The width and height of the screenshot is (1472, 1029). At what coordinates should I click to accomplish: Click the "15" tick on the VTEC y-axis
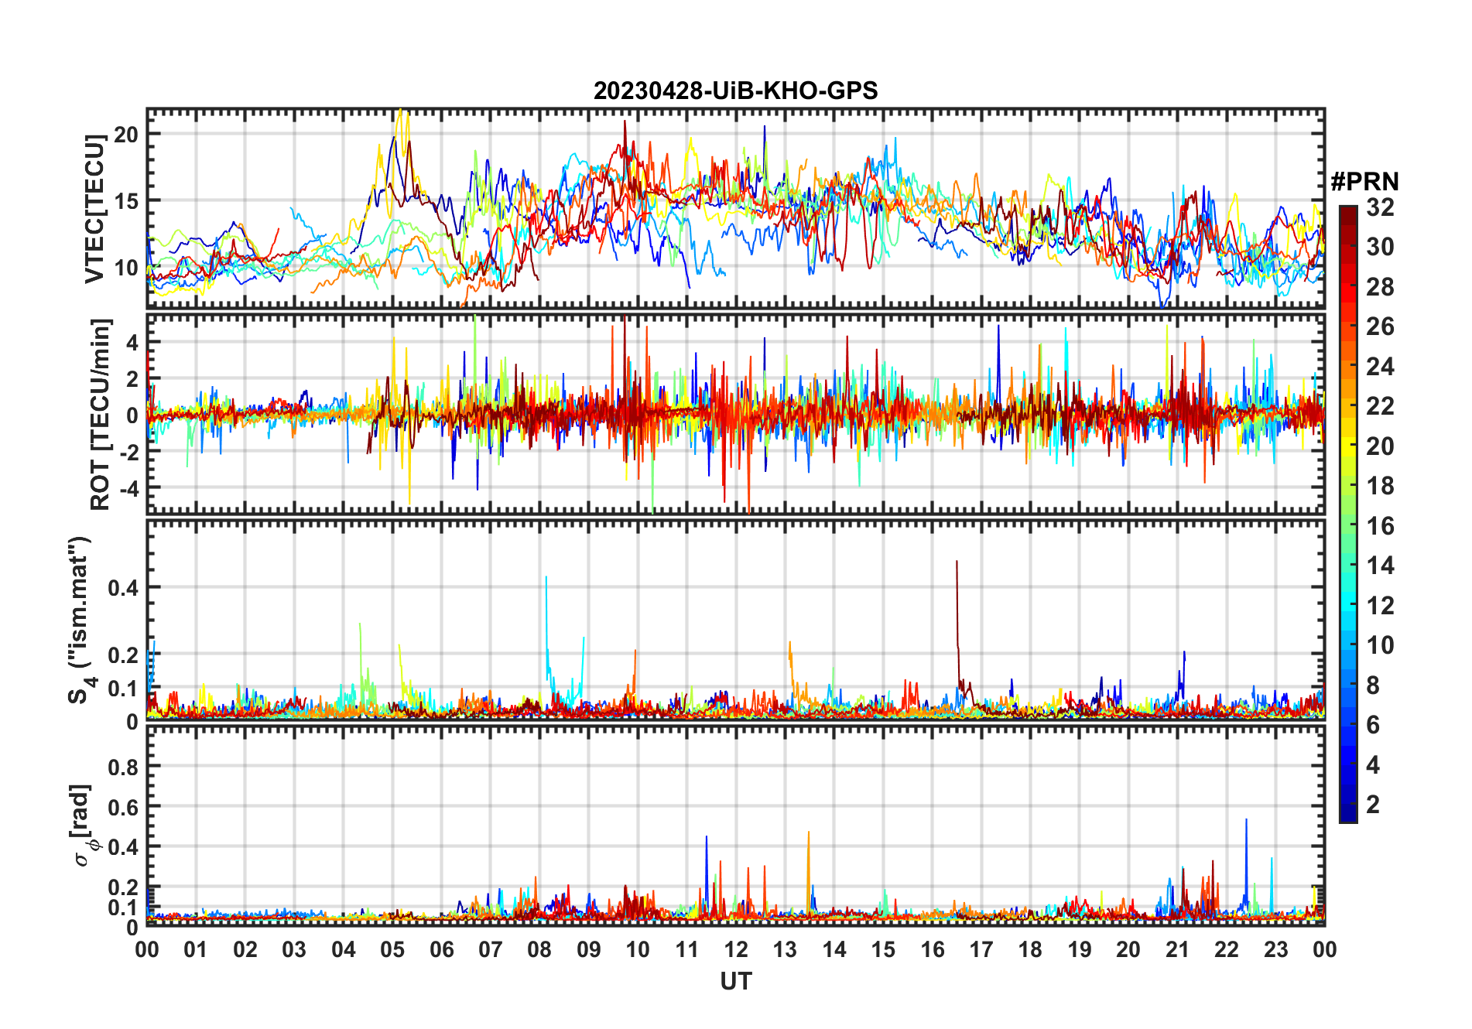126,201
